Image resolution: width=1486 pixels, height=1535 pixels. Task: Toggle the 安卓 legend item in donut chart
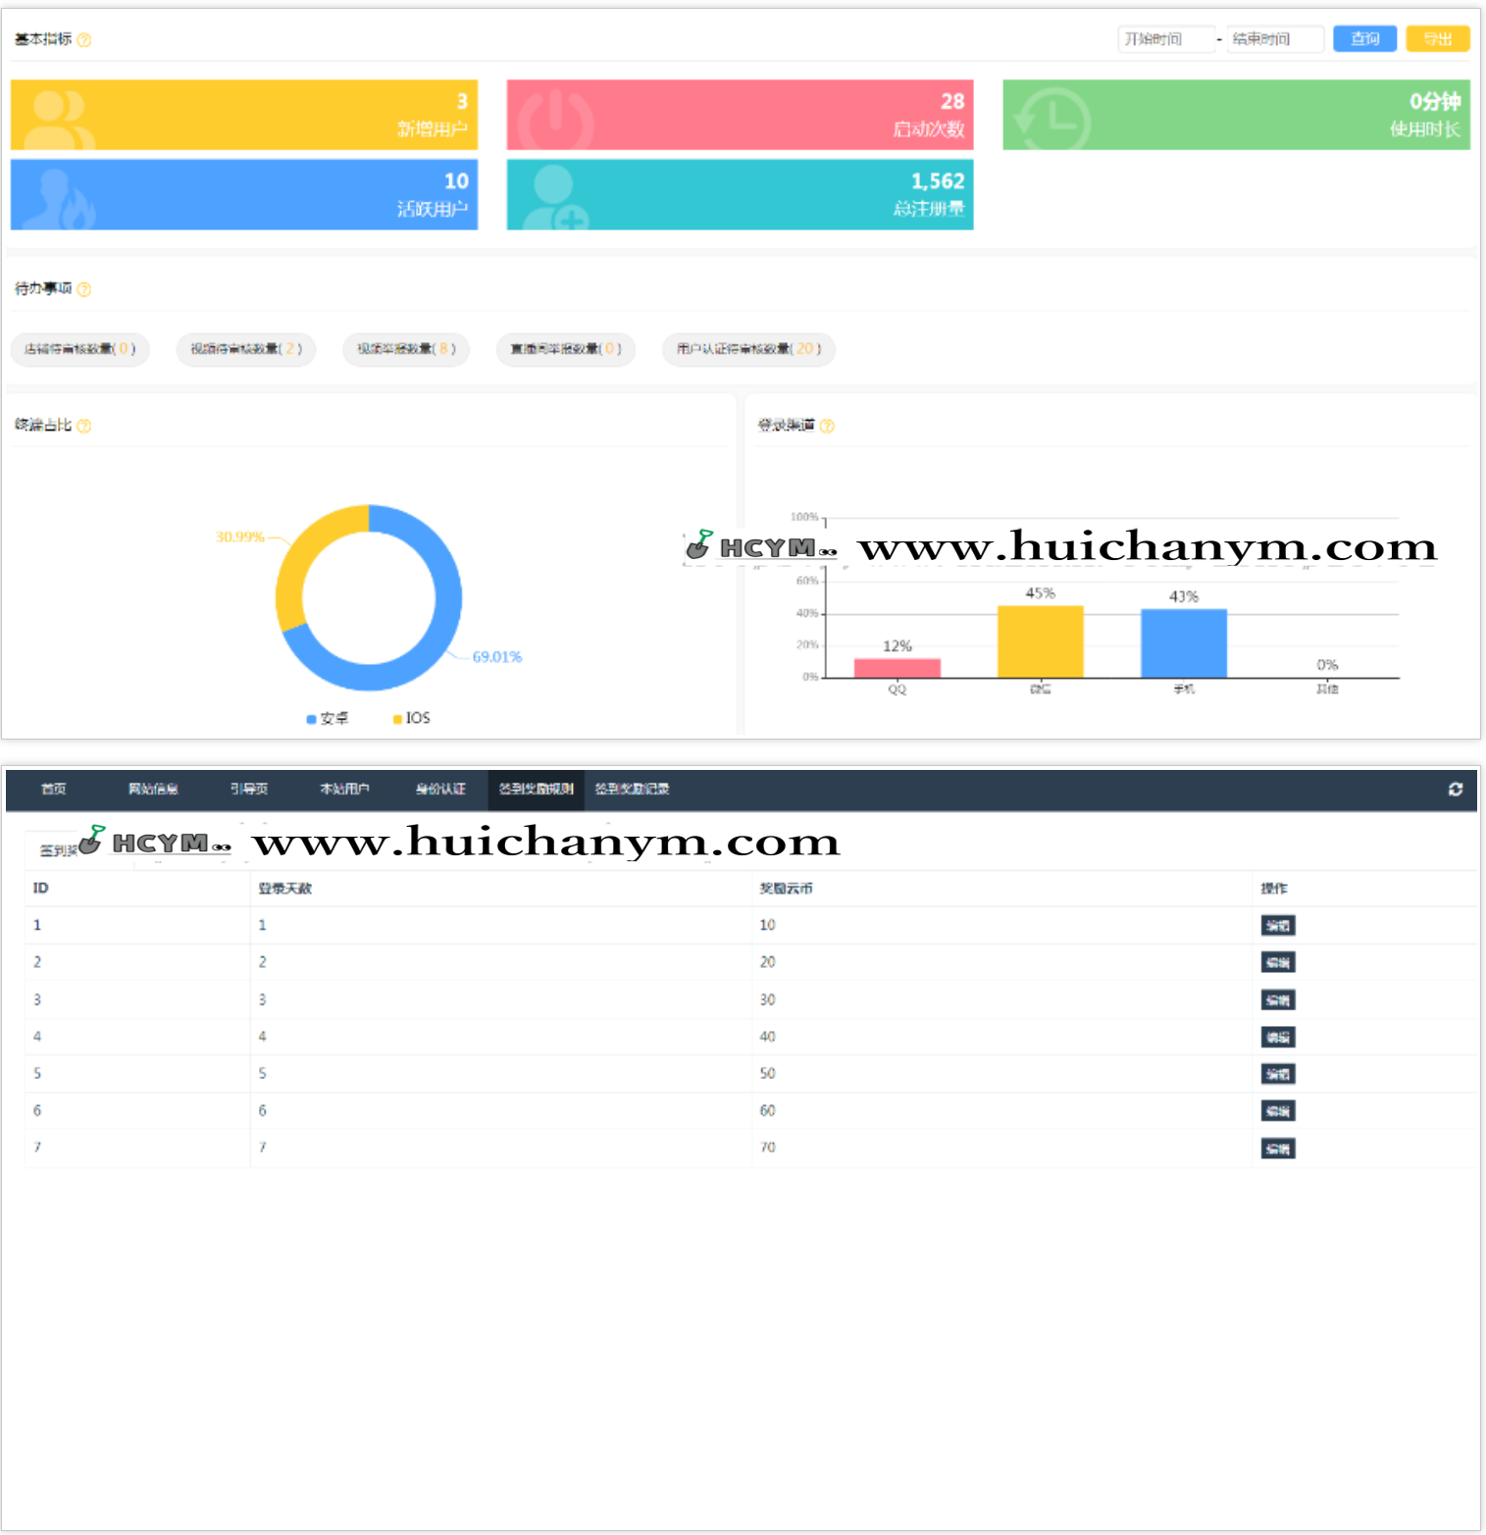tap(328, 719)
